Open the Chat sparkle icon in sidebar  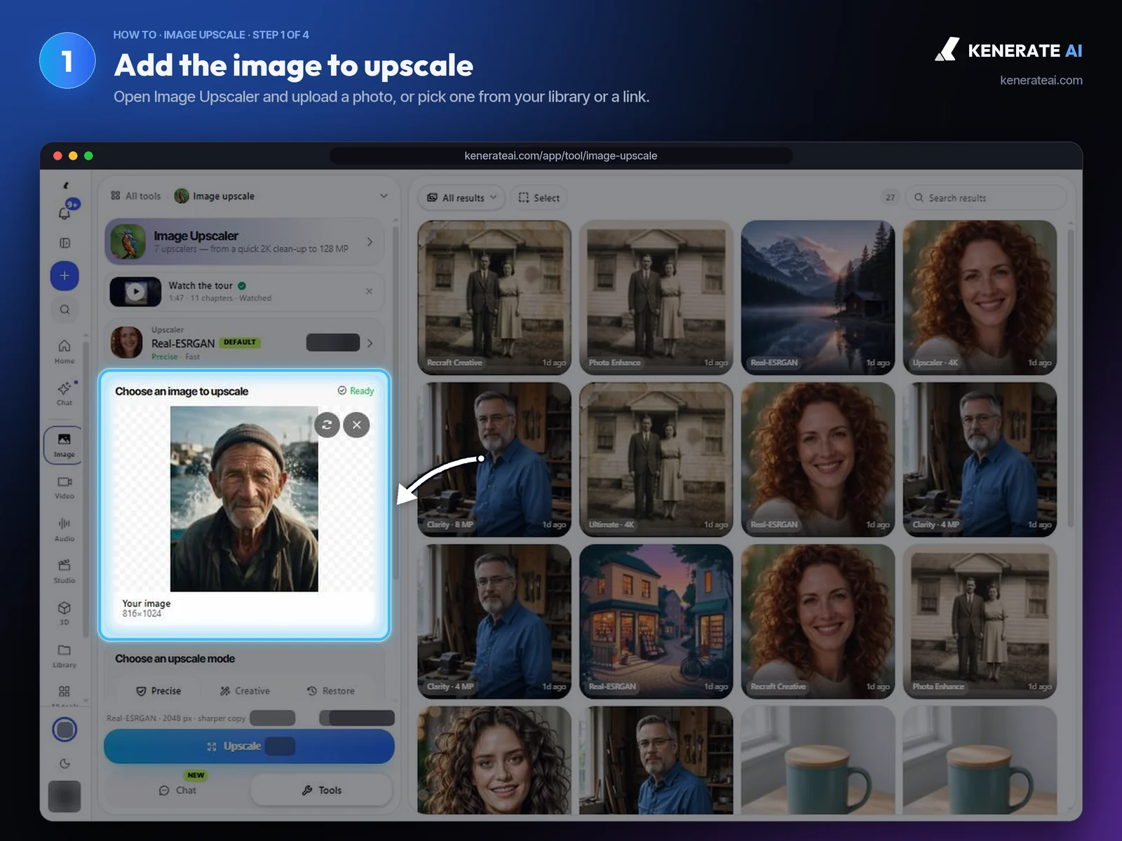pos(65,393)
